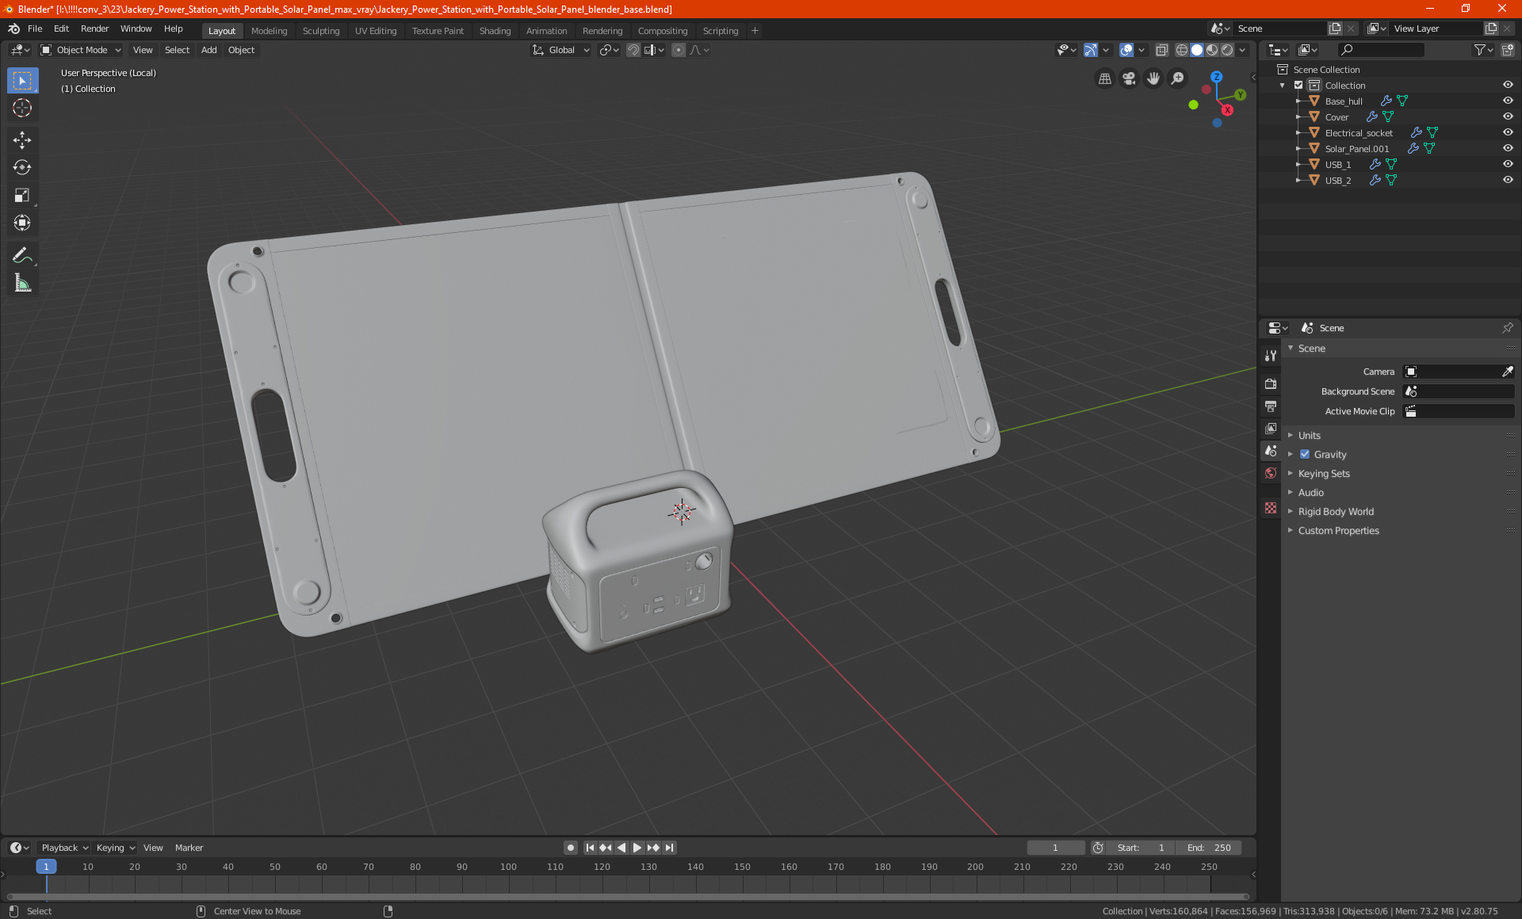Open the Render menu

[94, 29]
